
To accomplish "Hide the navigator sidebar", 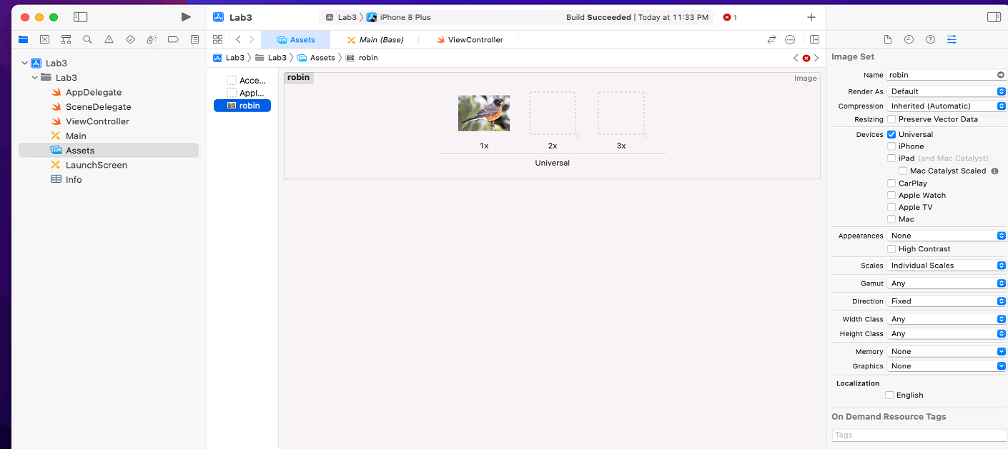I will [81, 17].
